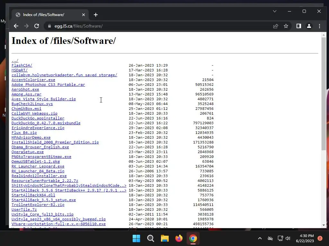View site information lock icon
Image resolution: width=329 pixels, height=246 pixels.
coord(49,26)
